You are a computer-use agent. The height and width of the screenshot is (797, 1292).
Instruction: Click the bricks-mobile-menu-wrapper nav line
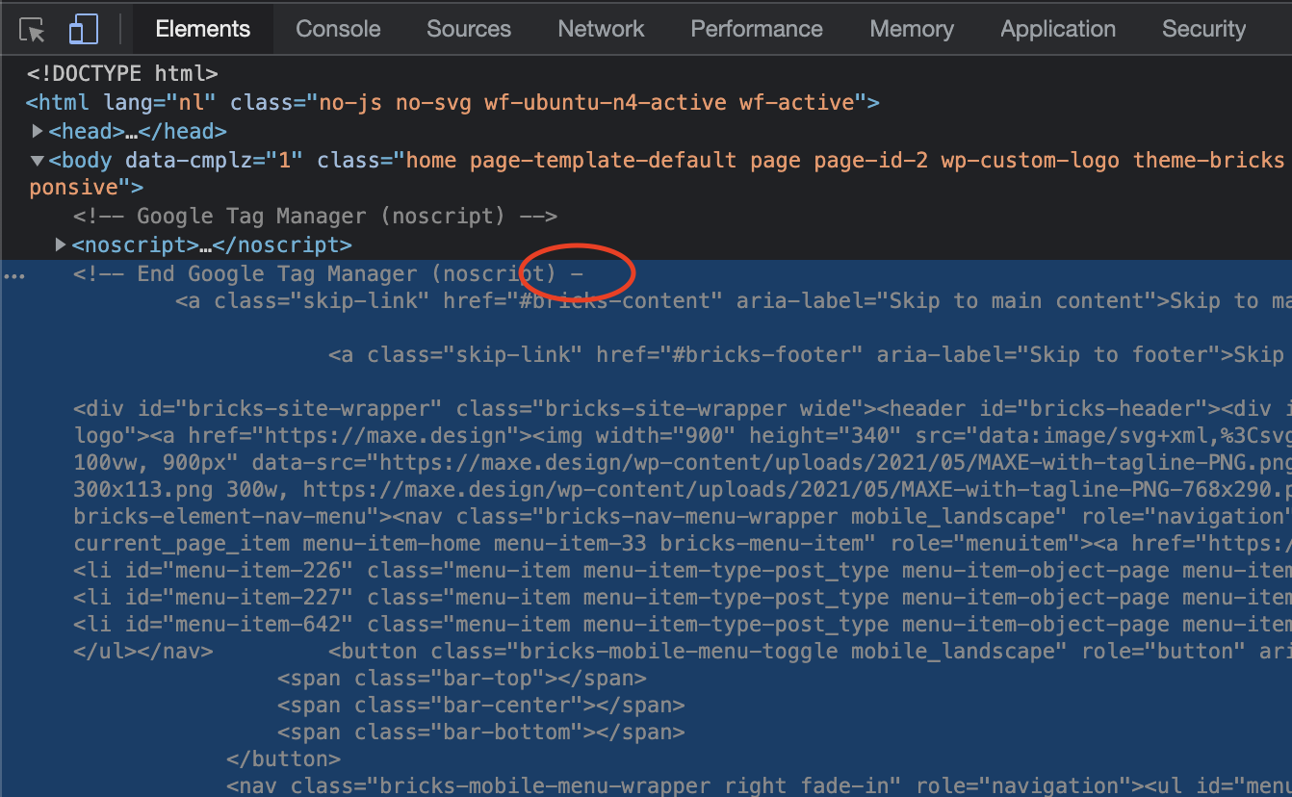point(759,786)
